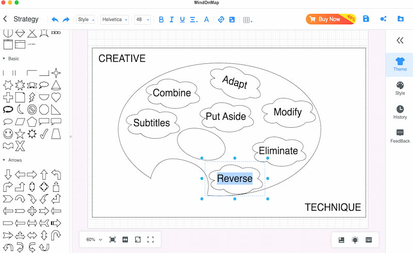Share the diagram
Image resolution: width=413 pixels, height=253 pixels.
pyautogui.click(x=383, y=19)
